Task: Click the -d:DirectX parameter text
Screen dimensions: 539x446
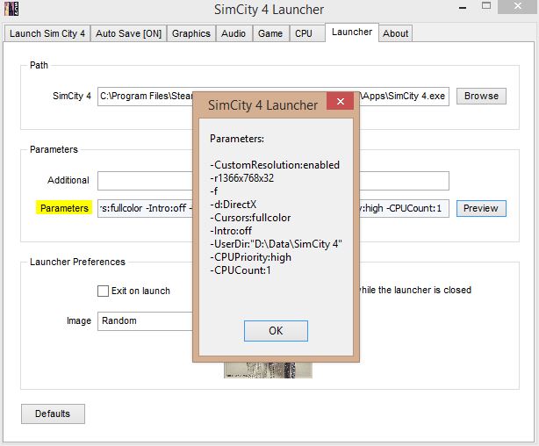Action: [234, 205]
